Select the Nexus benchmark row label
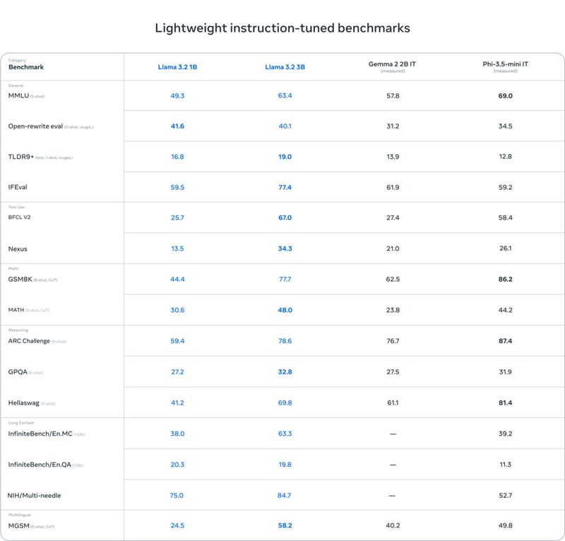Viewport: 565px width, 541px height. pos(18,249)
